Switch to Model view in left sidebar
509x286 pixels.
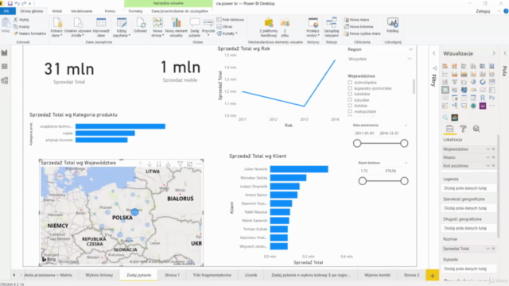[5, 81]
